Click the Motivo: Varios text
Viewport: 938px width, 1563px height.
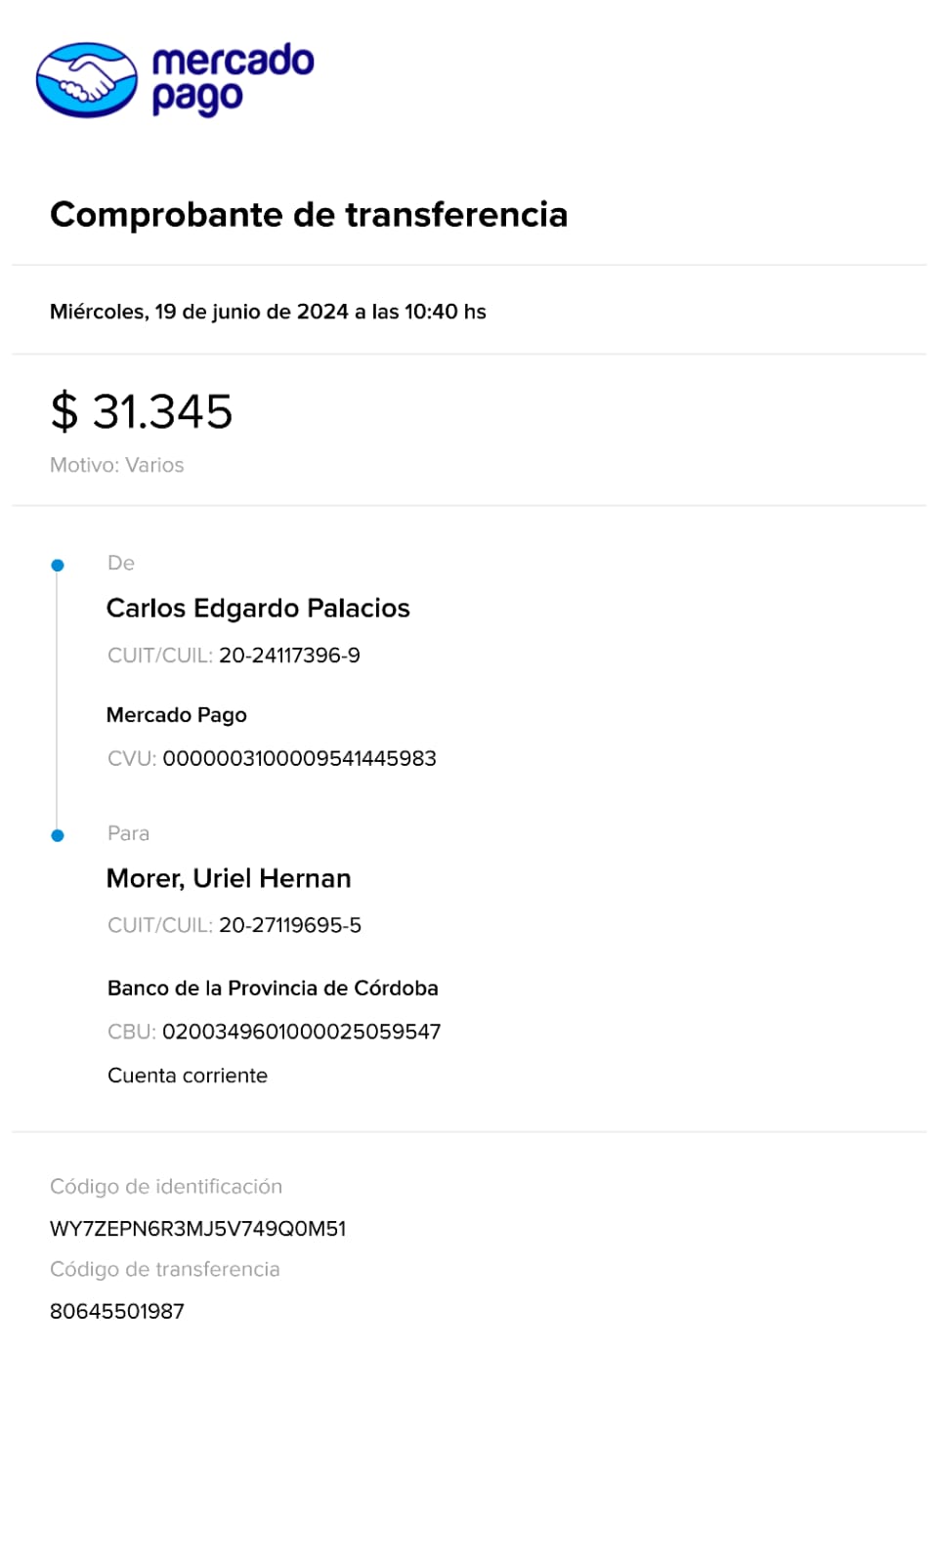coord(117,465)
